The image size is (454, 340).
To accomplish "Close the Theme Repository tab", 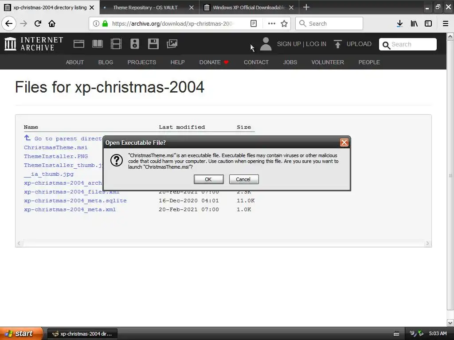I will coord(192,8).
